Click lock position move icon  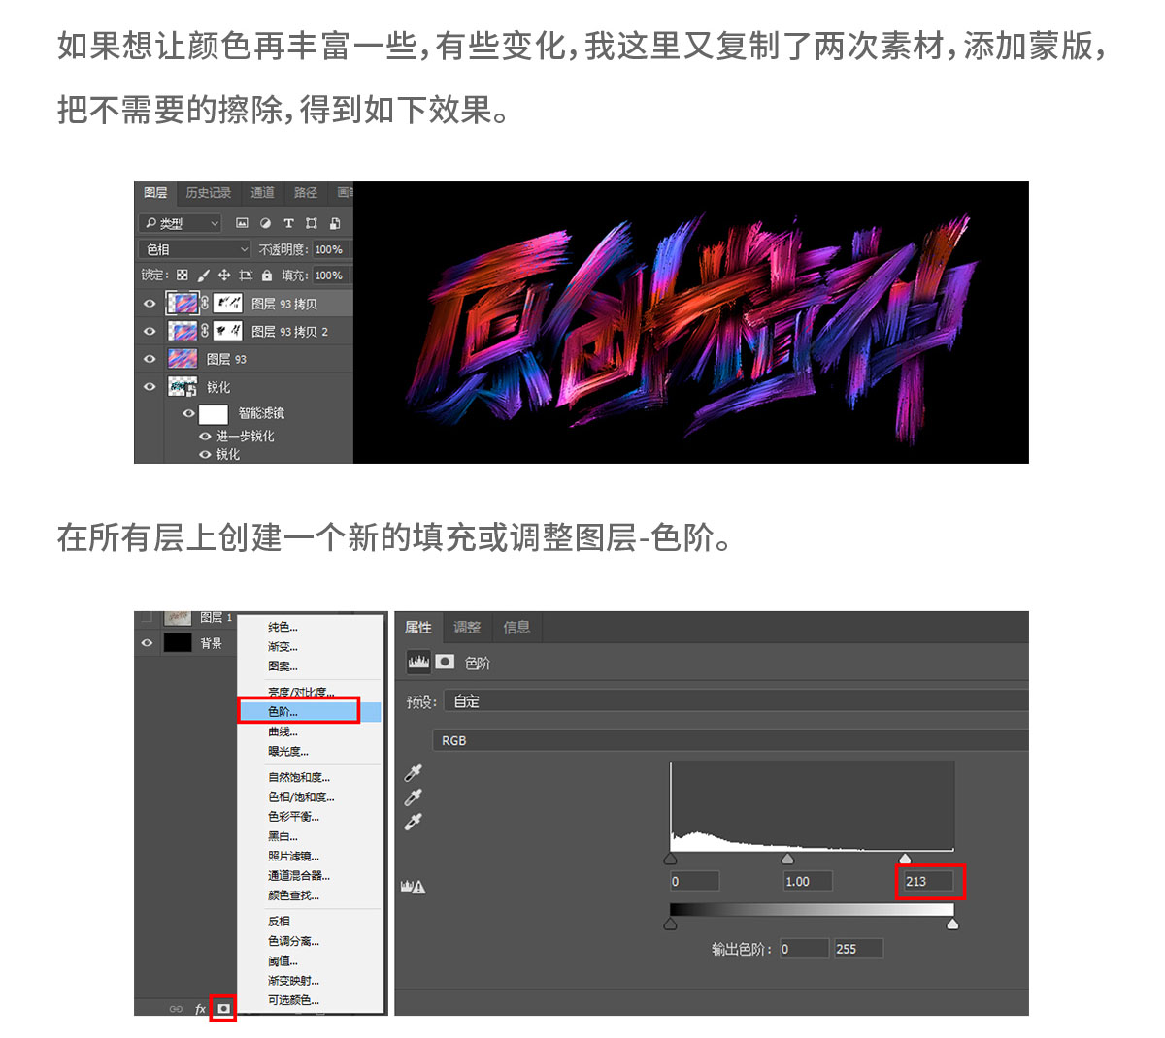tap(224, 276)
